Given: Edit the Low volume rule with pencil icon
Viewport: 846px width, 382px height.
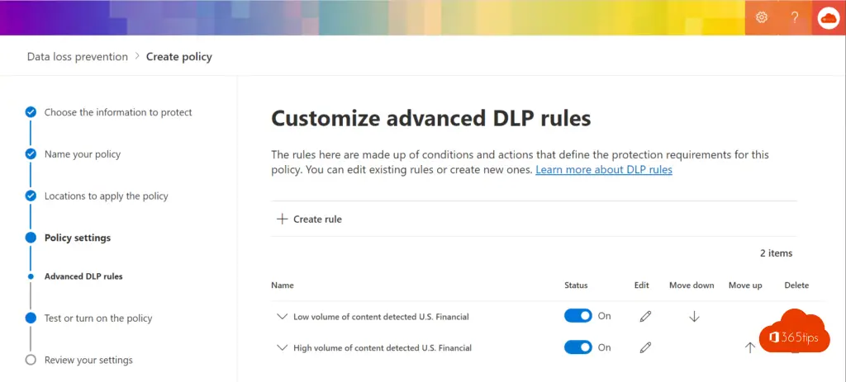Looking at the screenshot, I should [645, 316].
